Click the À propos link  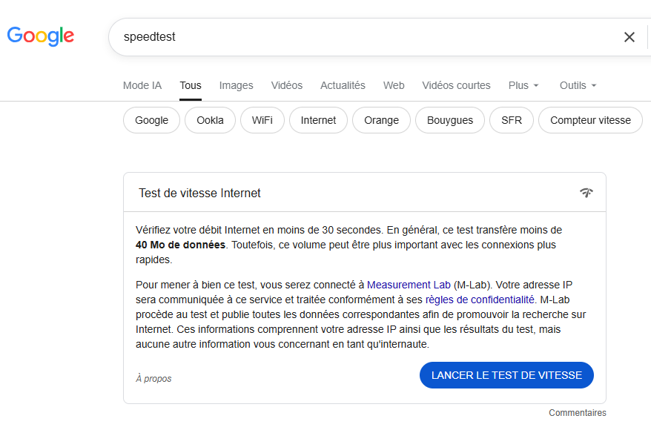pos(153,379)
